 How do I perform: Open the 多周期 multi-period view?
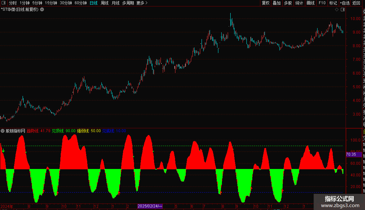(128, 3)
